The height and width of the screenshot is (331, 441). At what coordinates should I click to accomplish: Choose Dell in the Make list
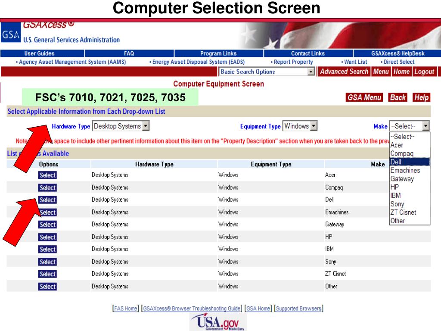click(x=410, y=162)
